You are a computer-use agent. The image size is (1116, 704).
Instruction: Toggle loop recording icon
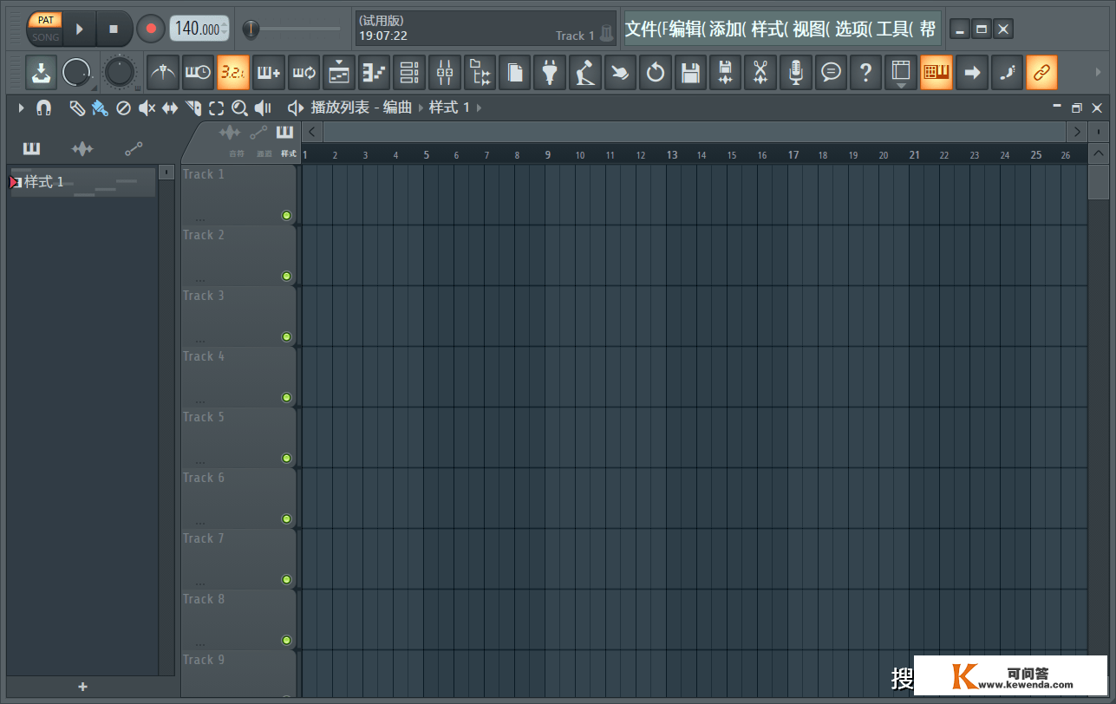[303, 73]
